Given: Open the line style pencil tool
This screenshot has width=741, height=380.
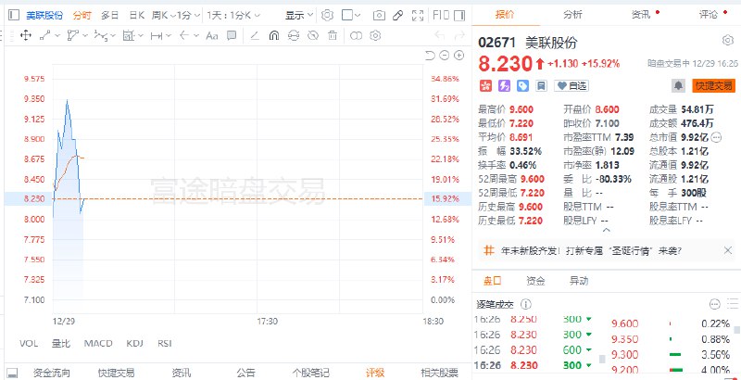Looking at the screenshot, I should point(254,35).
